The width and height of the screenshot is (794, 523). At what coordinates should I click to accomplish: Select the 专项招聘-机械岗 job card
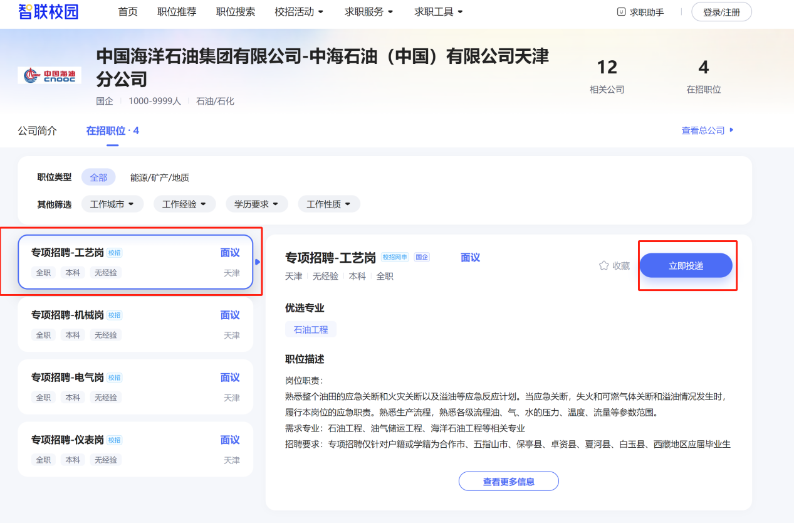coord(135,324)
